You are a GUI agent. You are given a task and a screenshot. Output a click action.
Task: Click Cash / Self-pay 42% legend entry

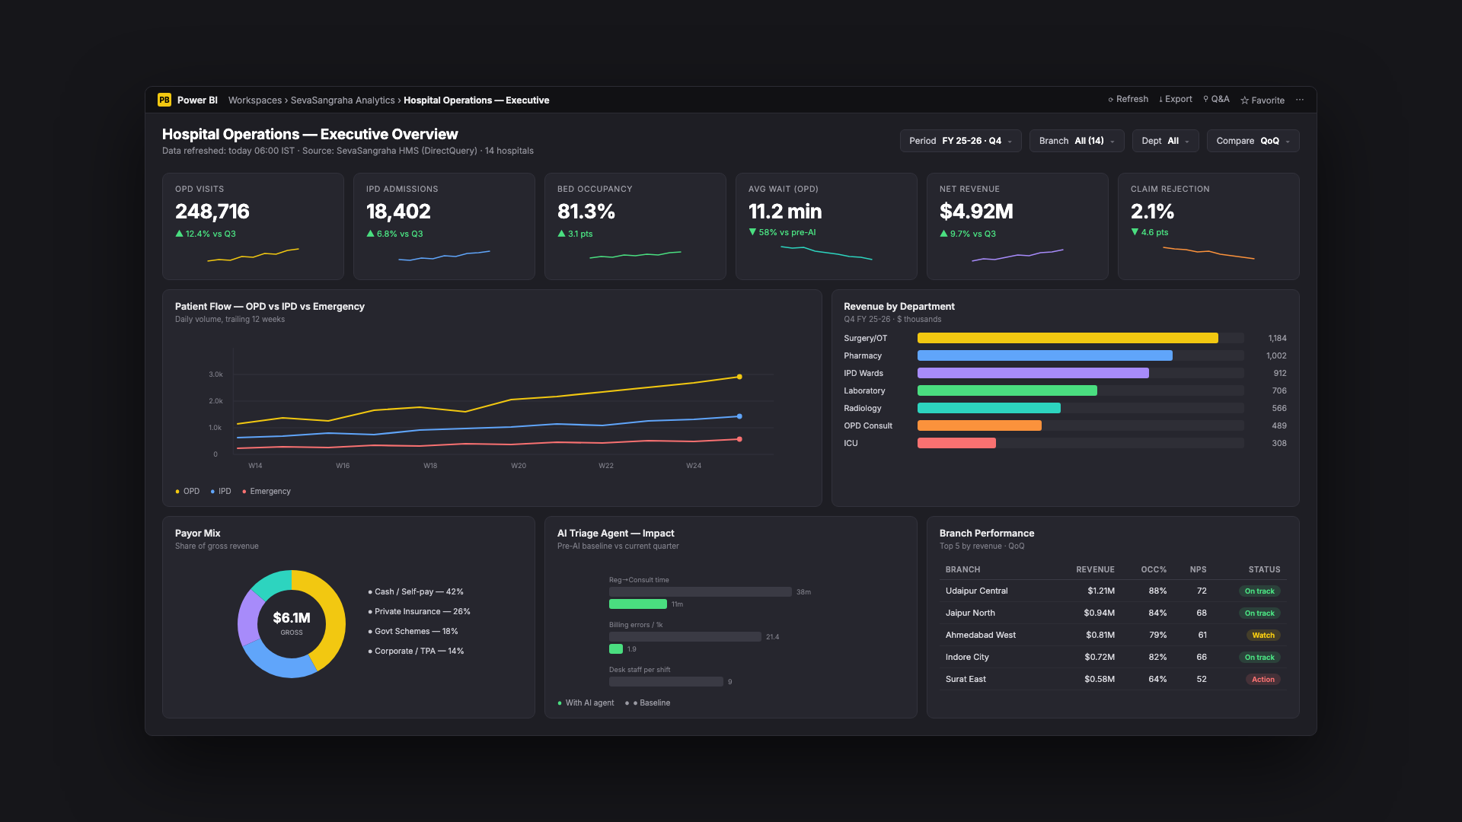coord(416,592)
